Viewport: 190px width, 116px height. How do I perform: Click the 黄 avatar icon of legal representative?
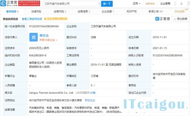[33, 37]
